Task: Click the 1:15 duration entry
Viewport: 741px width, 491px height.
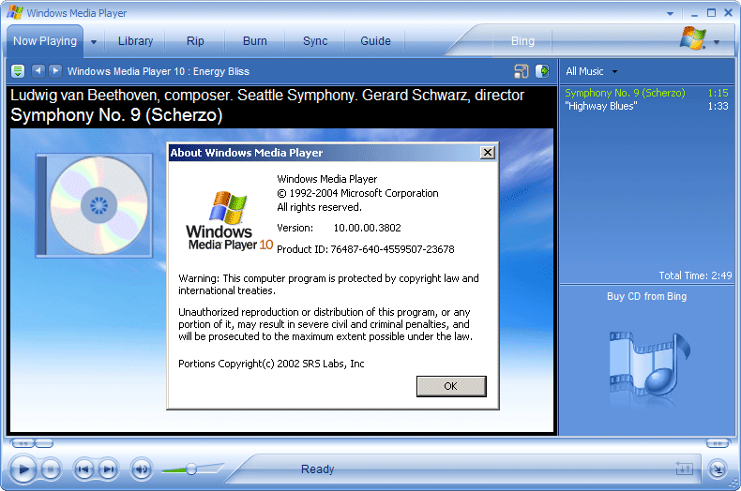Action: coord(718,93)
